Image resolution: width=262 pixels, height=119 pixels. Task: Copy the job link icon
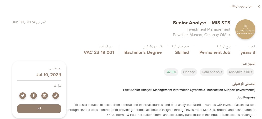click(56, 96)
